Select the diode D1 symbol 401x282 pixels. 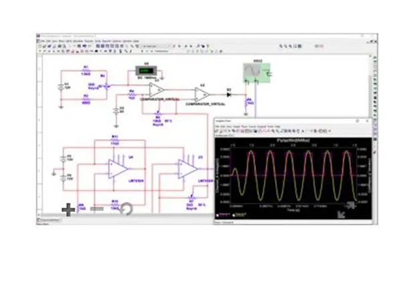[229, 95]
